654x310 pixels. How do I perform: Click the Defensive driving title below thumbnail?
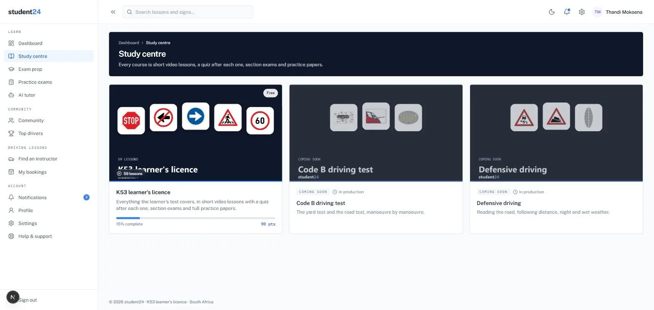(x=499, y=203)
